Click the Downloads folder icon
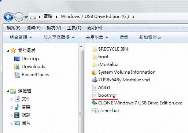This screenshot has width=188, height=133. 17,67
